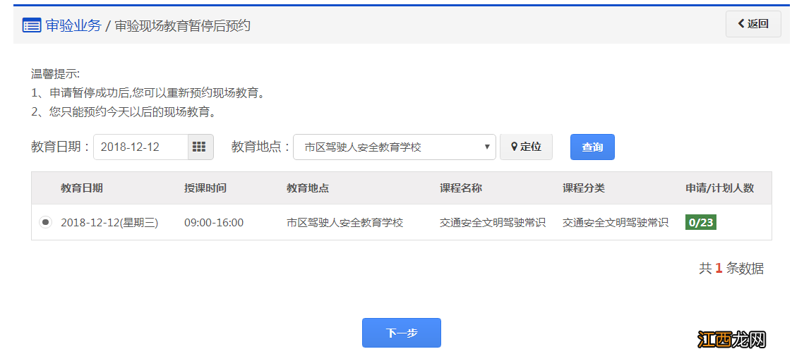This screenshot has width=792, height=361.
Task: Click the 授课时间 column header
Action: tap(205, 188)
